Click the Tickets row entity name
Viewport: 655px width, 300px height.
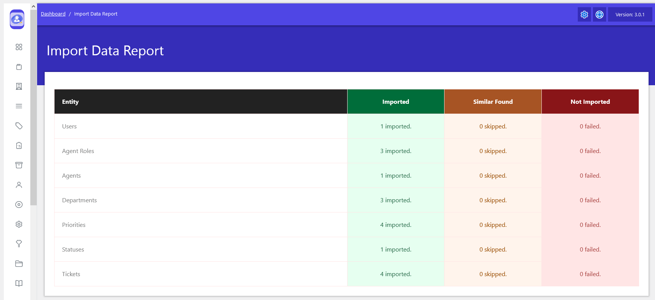[71, 274]
